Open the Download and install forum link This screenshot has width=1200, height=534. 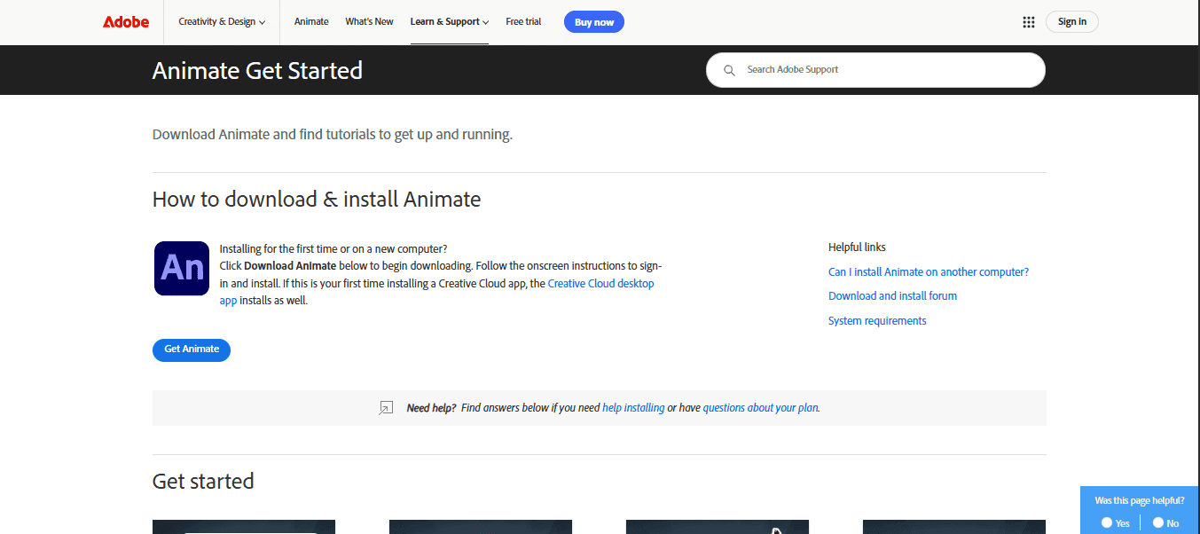892,296
